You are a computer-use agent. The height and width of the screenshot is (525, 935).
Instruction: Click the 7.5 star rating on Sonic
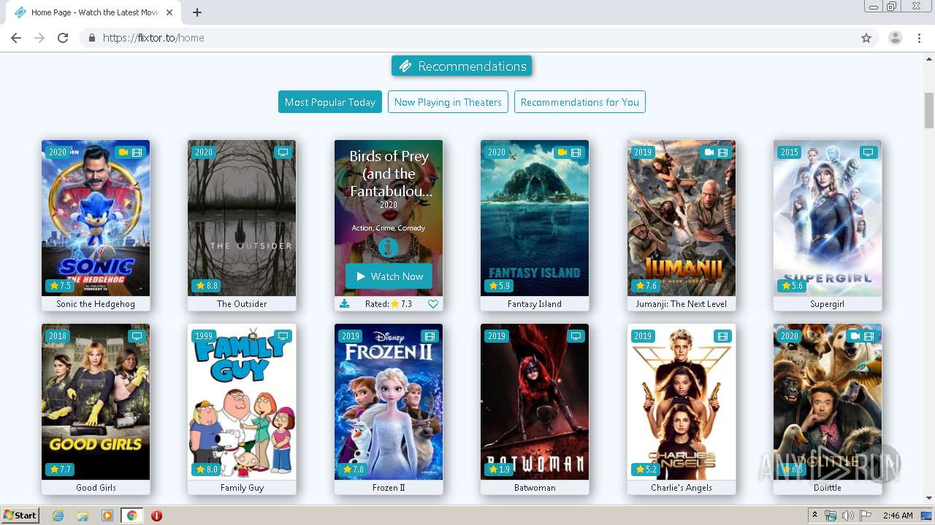coord(60,286)
